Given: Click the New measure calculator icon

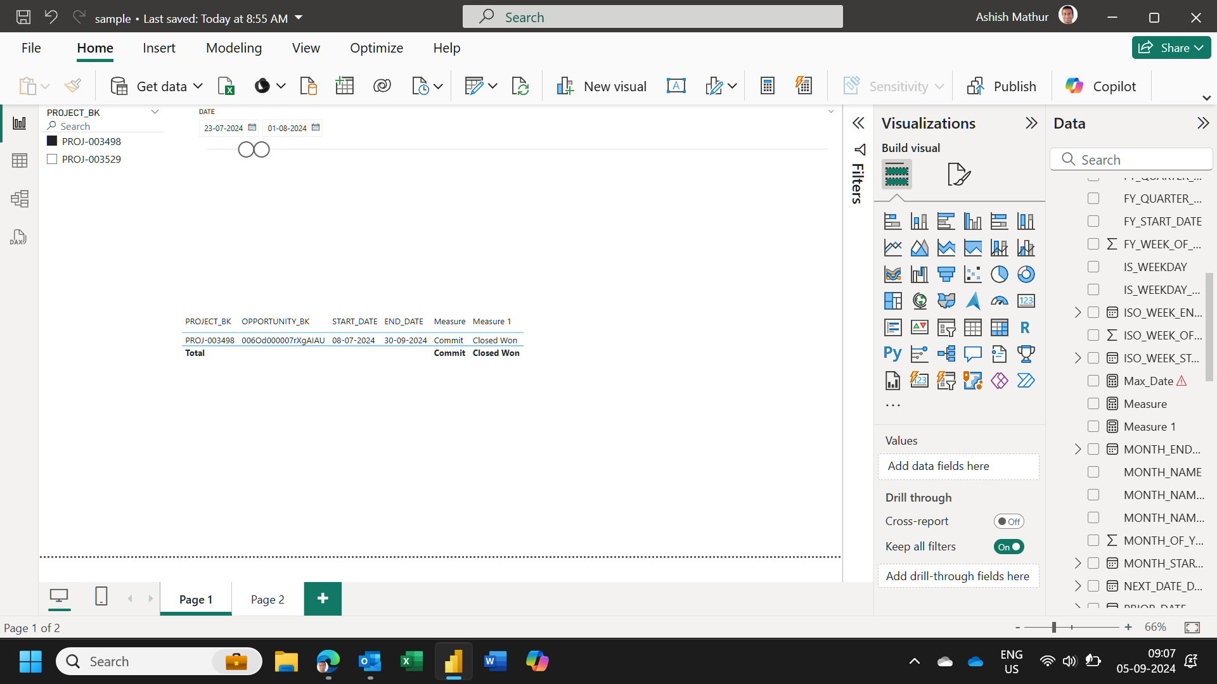Looking at the screenshot, I should point(768,86).
